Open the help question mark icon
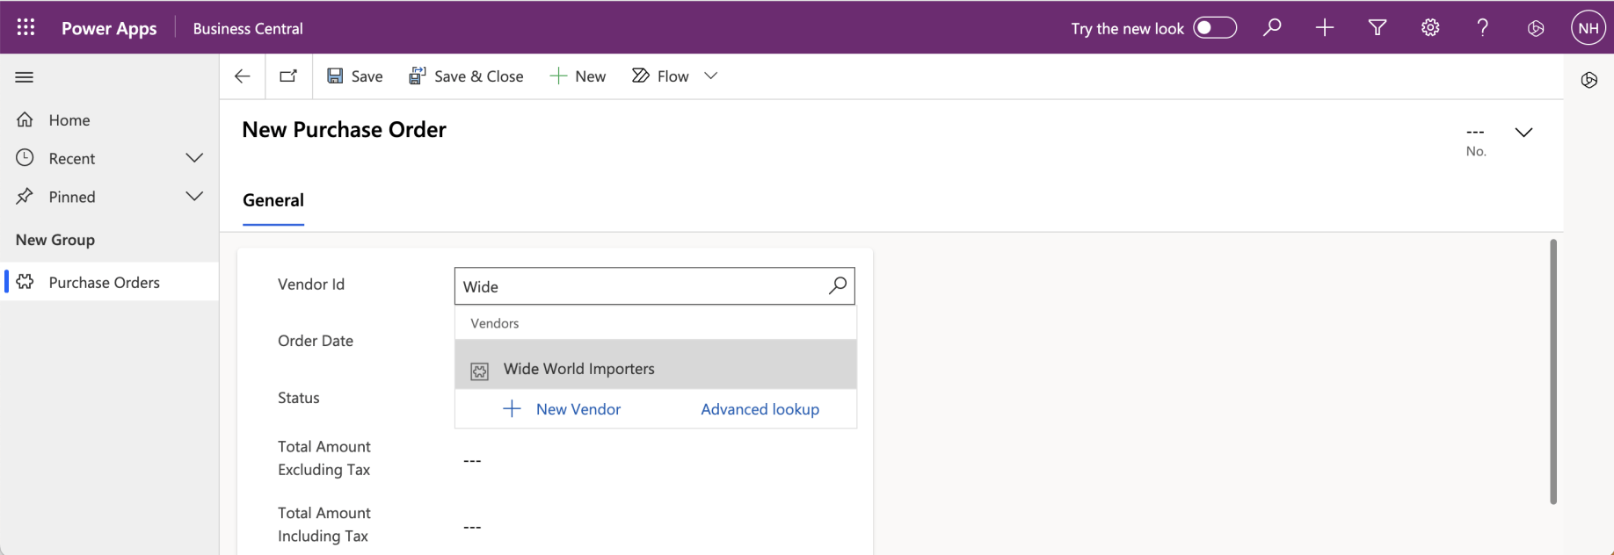This screenshot has width=1614, height=555. pos(1483,28)
